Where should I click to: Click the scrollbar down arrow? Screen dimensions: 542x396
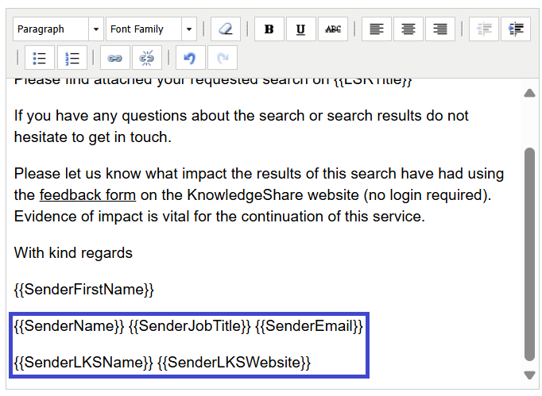(529, 375)
